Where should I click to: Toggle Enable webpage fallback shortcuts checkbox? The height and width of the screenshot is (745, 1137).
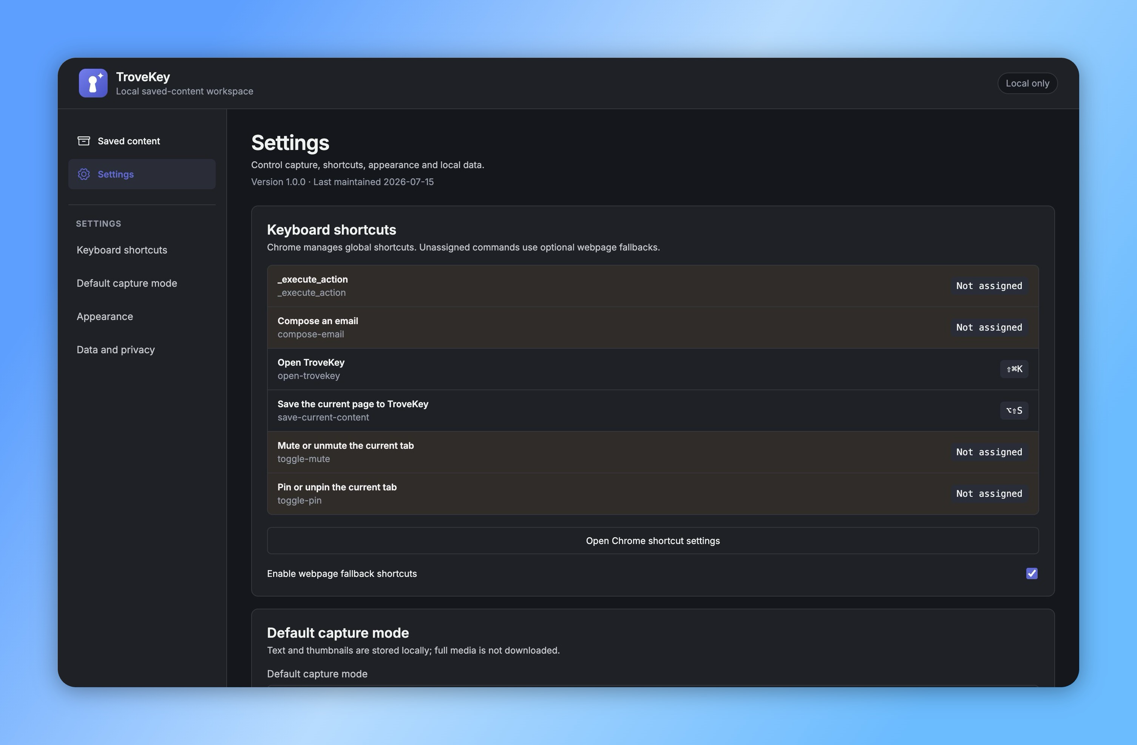point(1031,573)
